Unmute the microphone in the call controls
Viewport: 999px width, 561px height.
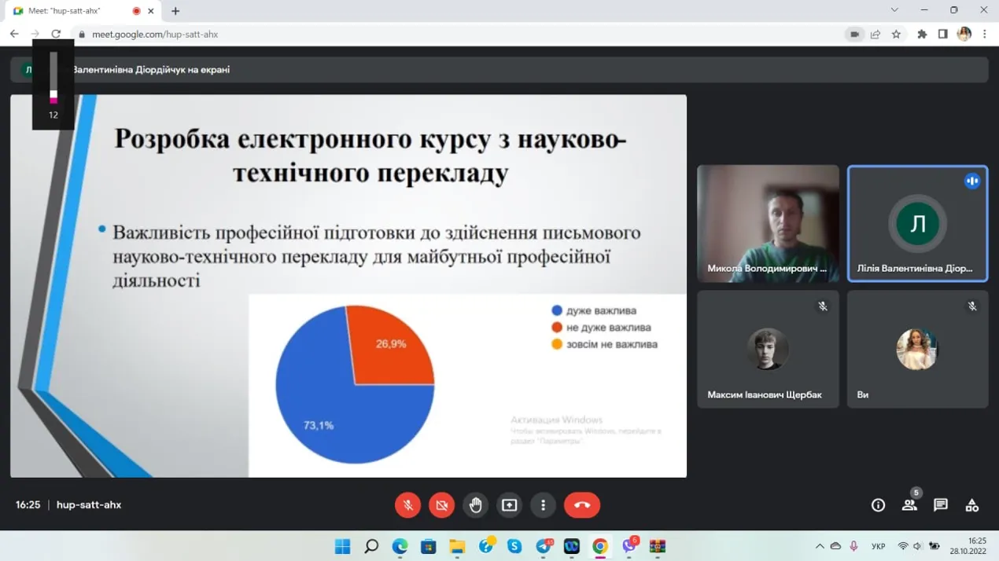(x=407, y=505)
